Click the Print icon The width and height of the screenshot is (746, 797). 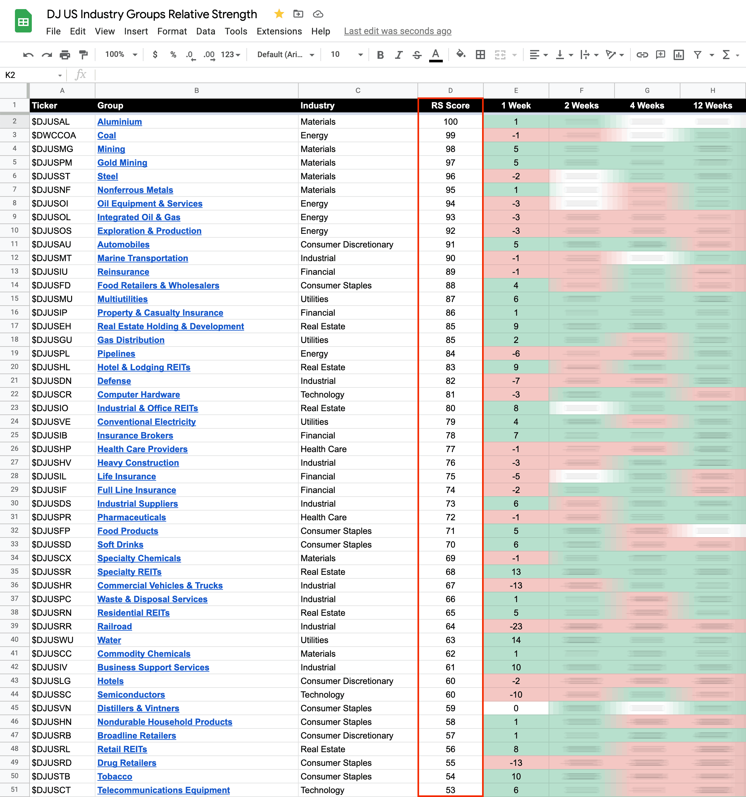coord(65,55)
